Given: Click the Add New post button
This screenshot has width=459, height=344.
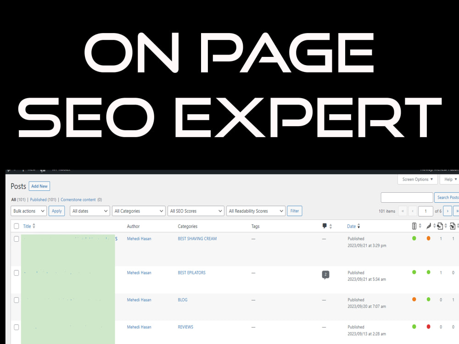Looking at the screenshot, I should pos(39,186).
